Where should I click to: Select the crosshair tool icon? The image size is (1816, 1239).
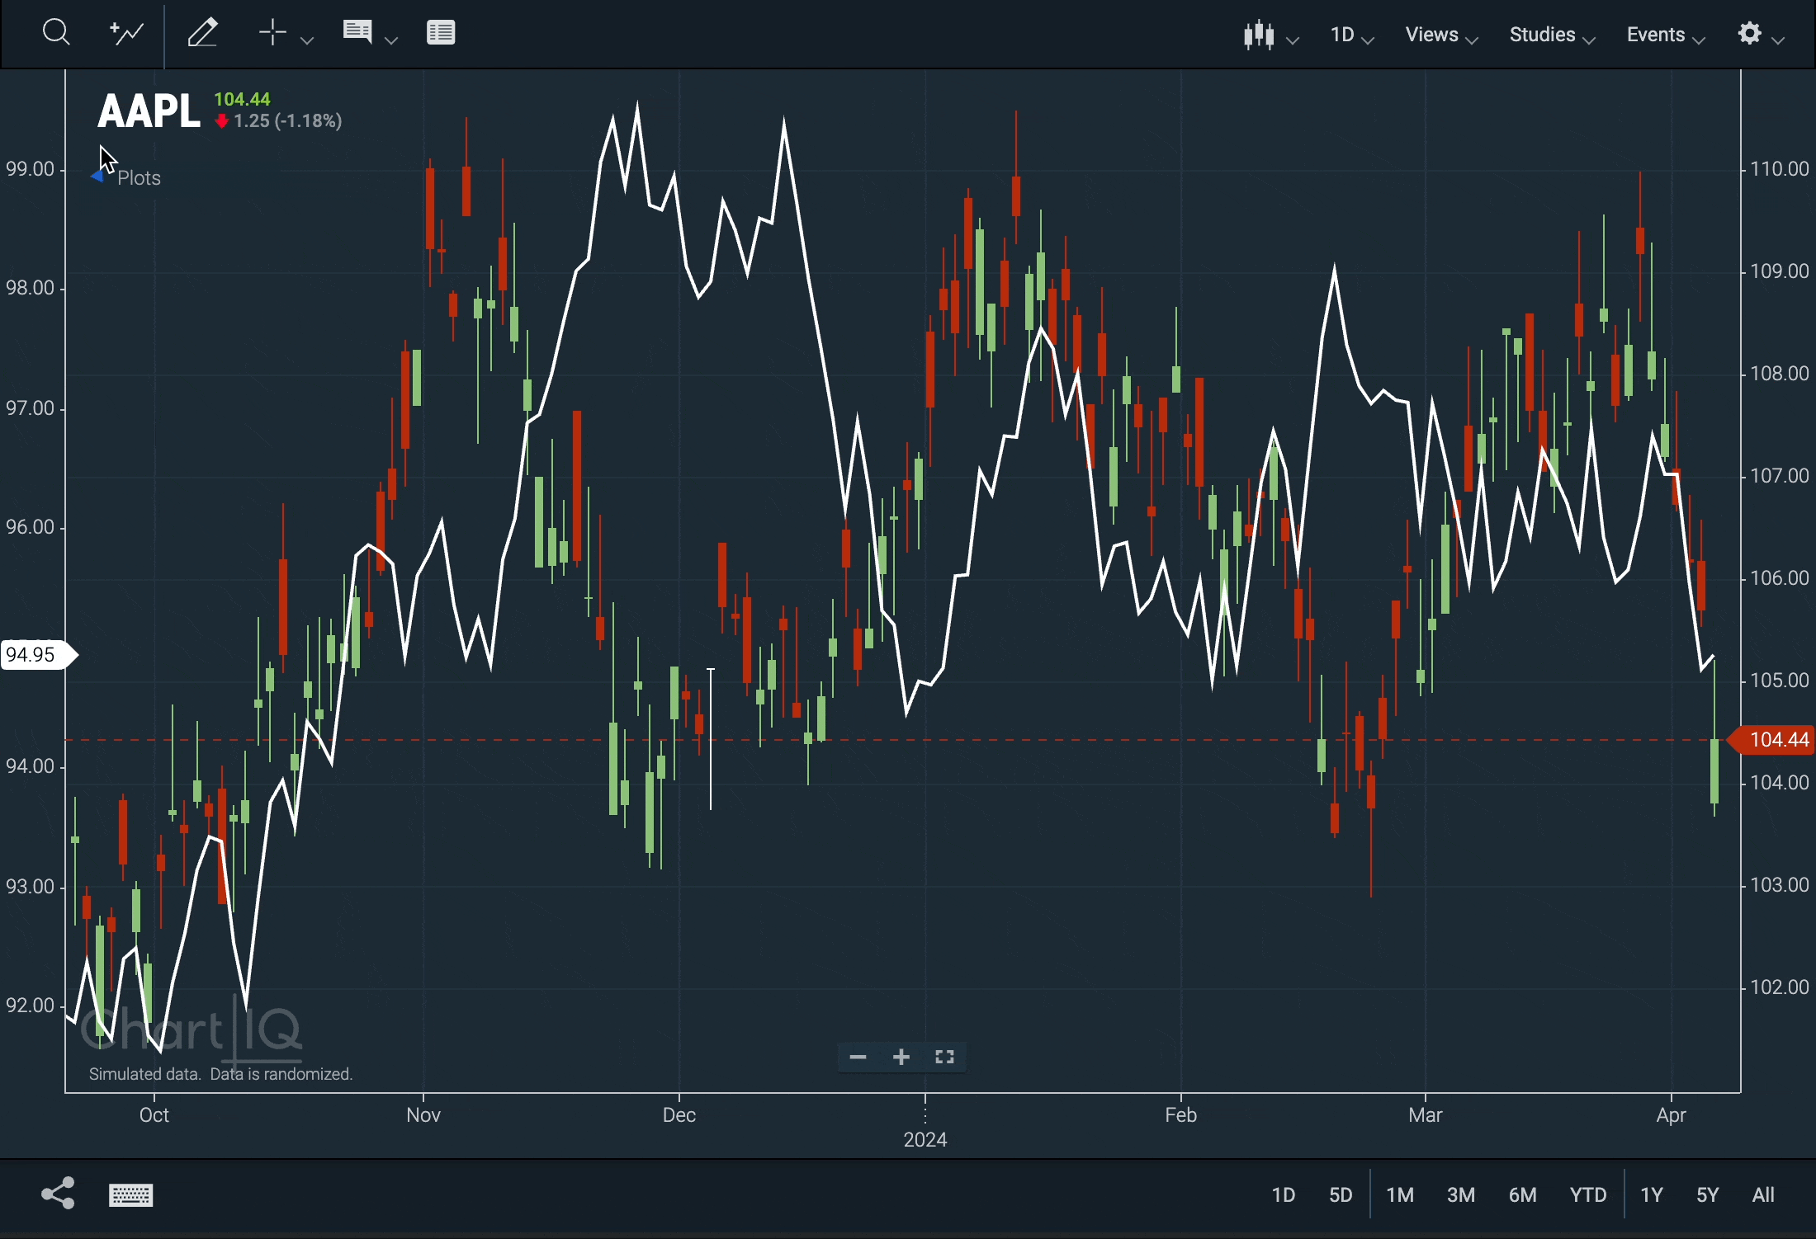coord(272,33)
